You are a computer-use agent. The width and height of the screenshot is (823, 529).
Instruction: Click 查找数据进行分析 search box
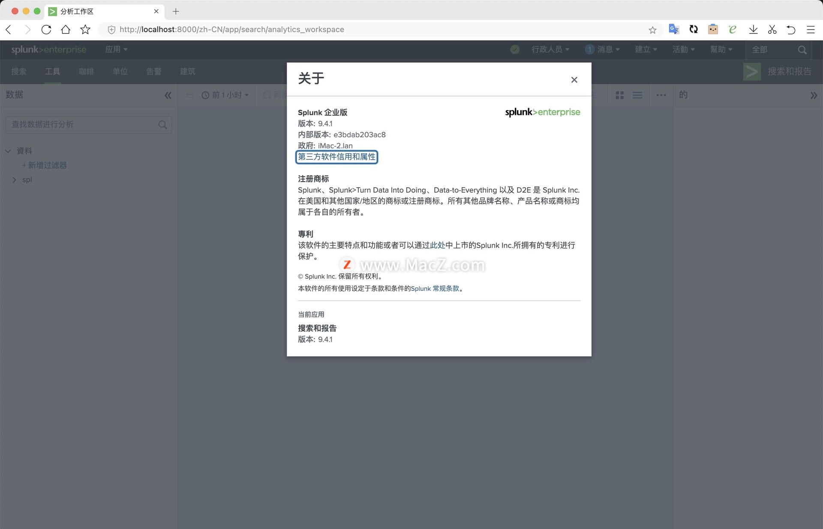[x=88, y=124]
